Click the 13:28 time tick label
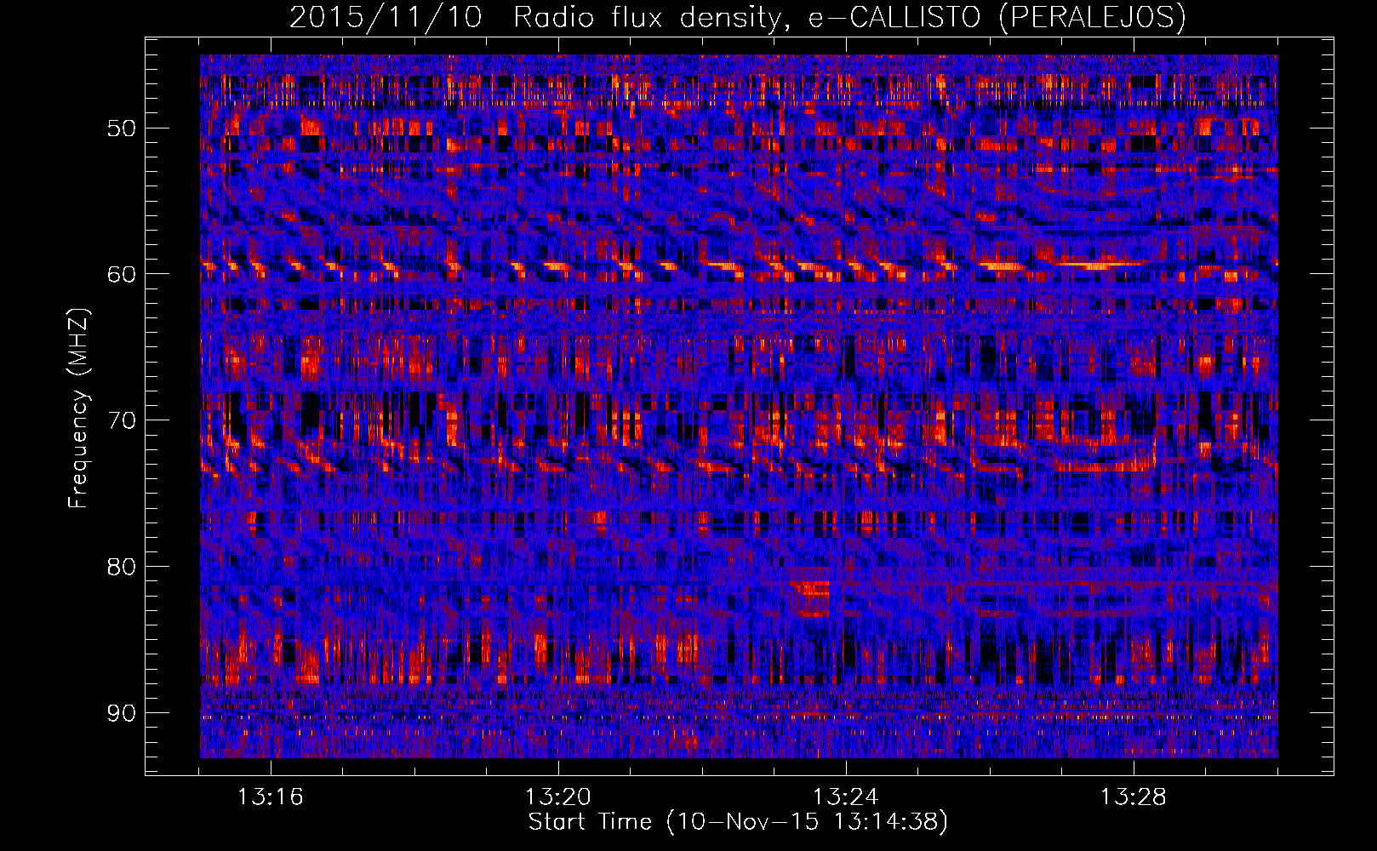This screenshot has width=1377, height=851. 1134,797
